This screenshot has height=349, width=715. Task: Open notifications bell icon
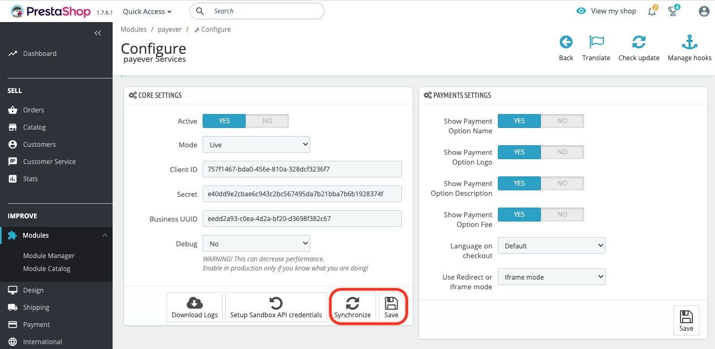click(x=652, y=11)
